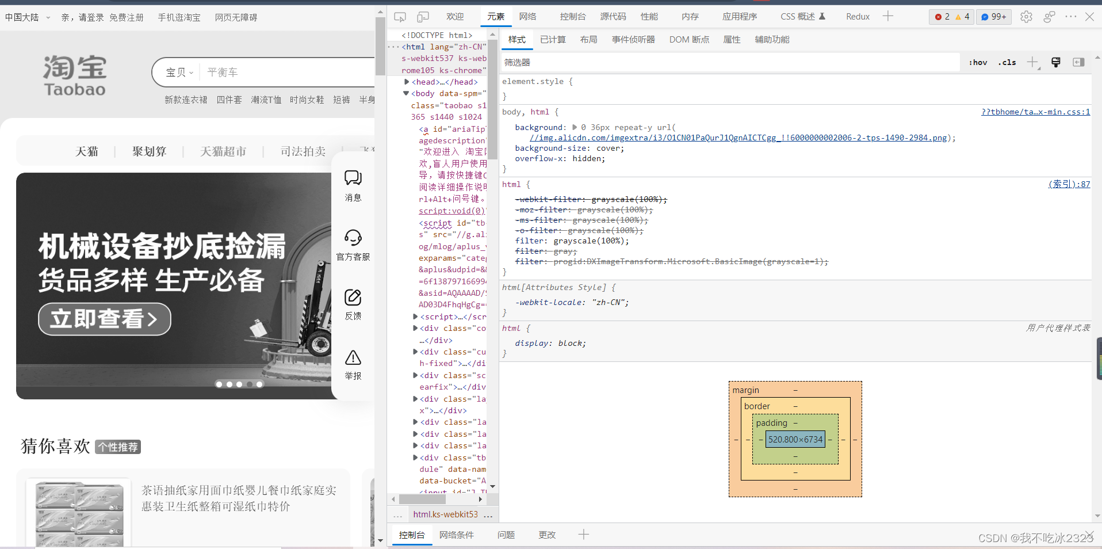Activate the inspect element picker icon
1102x549 pixels.
[x=400, y=17]
